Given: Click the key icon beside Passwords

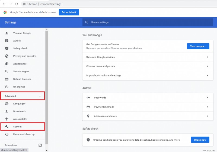Looking at the screenshot, I should (x=88, y=98).
